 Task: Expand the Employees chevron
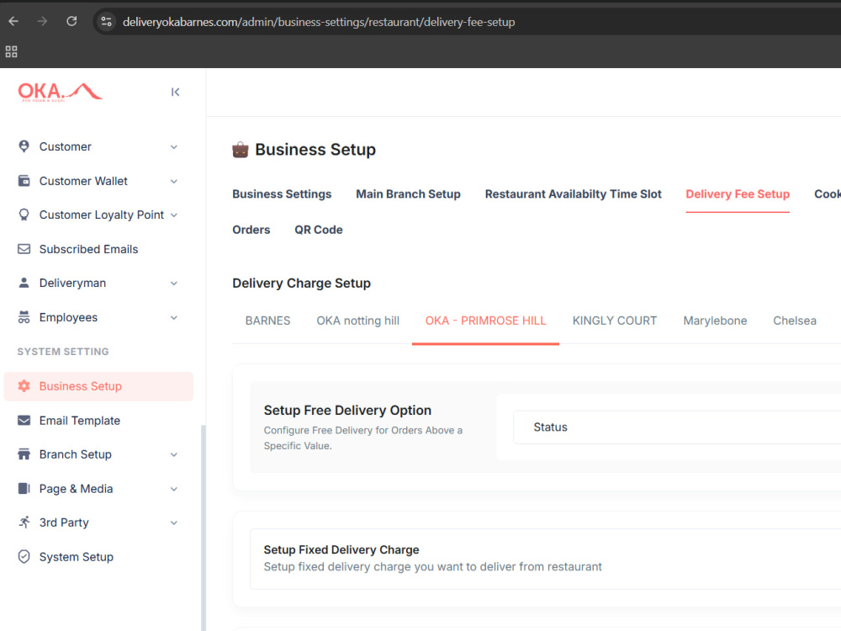tap(174, 318)
